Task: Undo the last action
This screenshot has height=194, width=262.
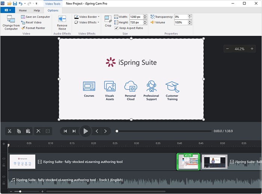Action: pos(21,3)
